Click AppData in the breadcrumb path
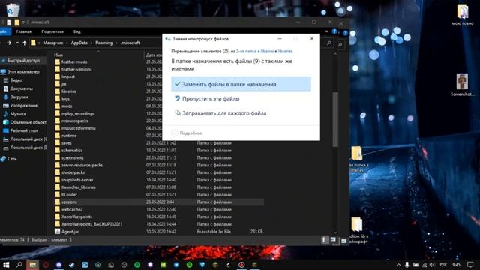The height and width of the screenshot is (270, 480). tap(79, 43)
